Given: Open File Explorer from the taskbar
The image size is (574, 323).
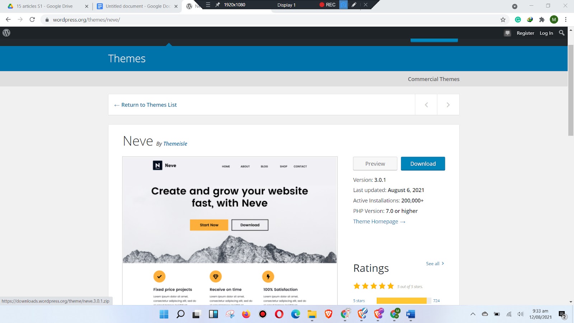Looking at the screenshot, I should pos(312,314).
